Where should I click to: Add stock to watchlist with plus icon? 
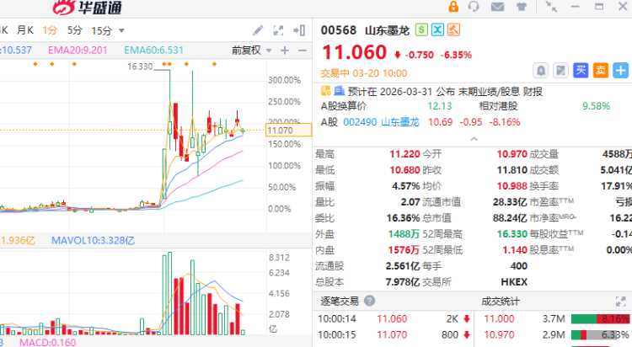coord(621,71)
